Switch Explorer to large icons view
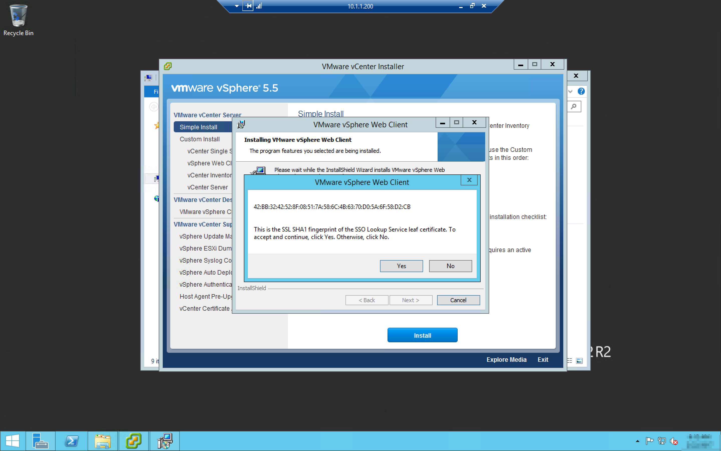 pos(579,361)
